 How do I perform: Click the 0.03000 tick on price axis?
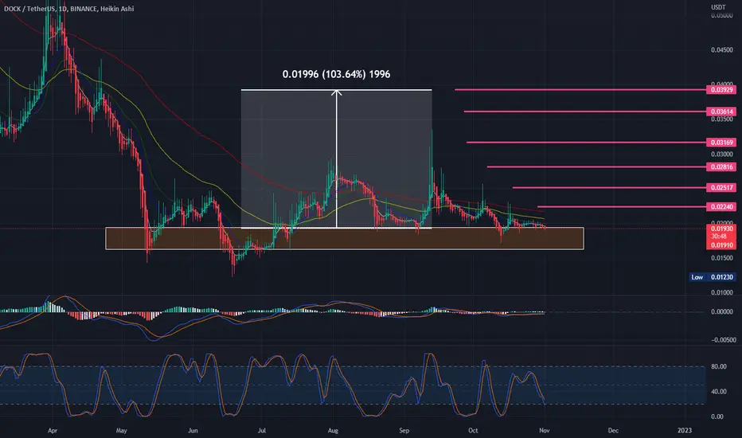722,154
